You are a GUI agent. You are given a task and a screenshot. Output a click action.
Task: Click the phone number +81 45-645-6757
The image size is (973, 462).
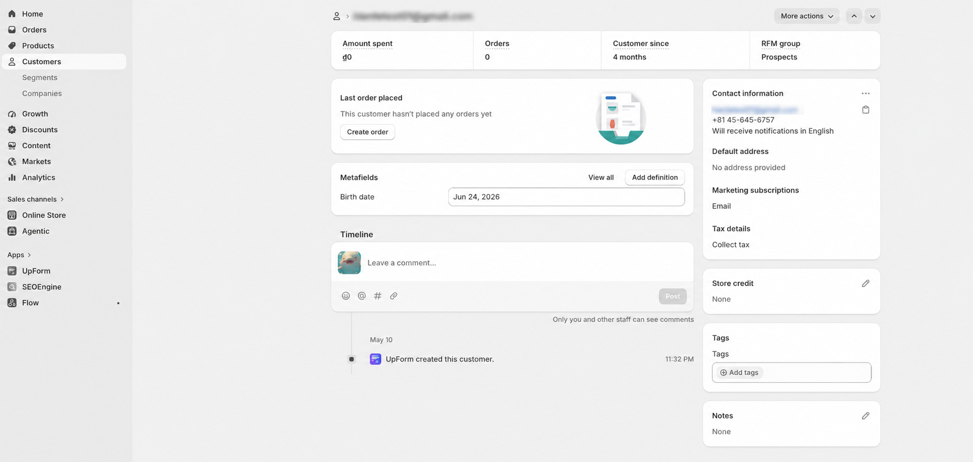(743, 120)
